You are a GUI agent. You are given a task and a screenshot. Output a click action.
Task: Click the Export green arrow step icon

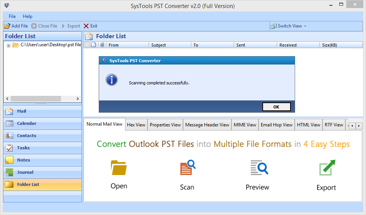327,168
